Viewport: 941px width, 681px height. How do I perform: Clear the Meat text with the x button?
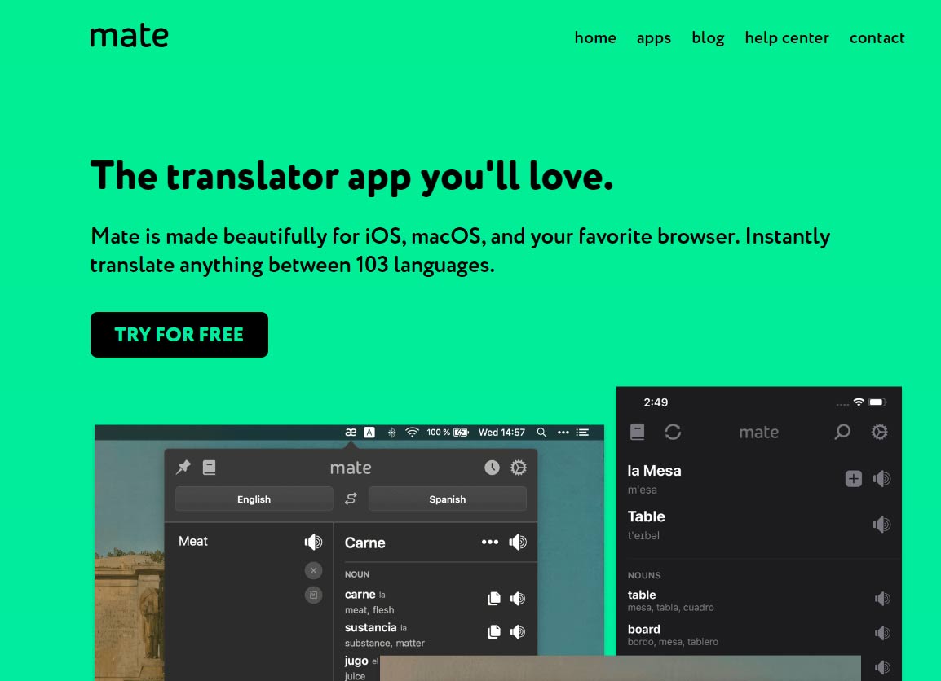(x=313, y=570)
